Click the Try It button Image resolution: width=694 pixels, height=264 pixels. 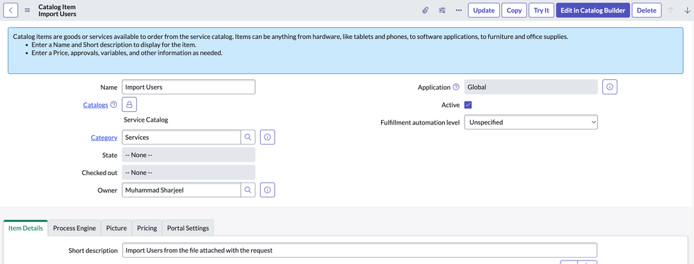(x=541, y=10)
